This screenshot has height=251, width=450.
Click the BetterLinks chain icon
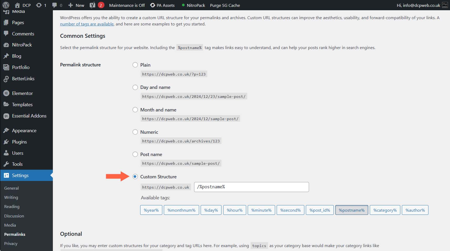point(6,79)
